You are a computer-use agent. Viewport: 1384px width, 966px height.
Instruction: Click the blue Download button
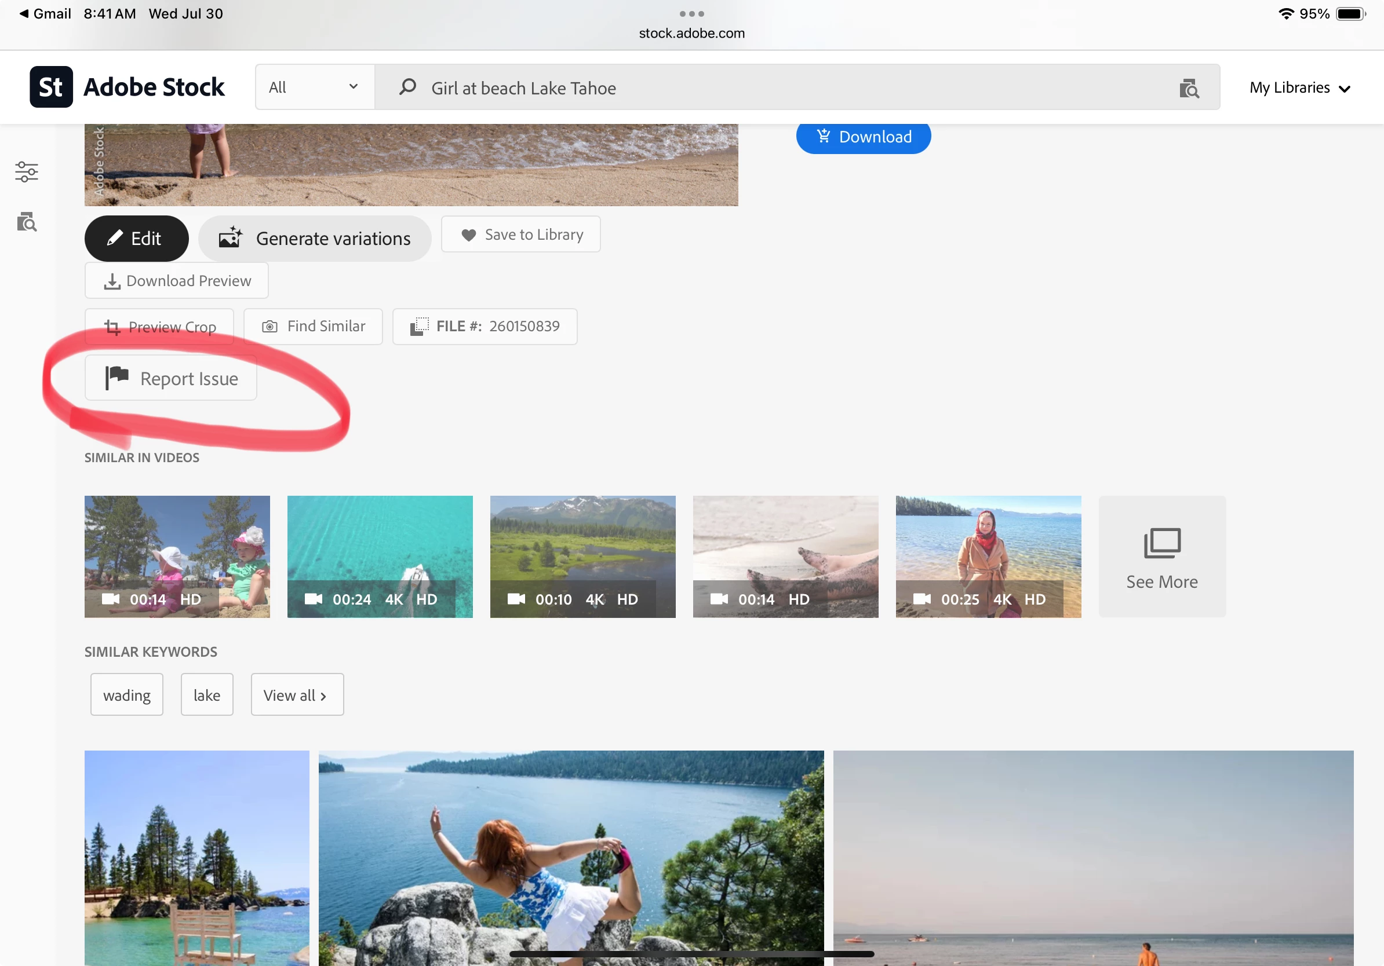click(x=862, y=137)
